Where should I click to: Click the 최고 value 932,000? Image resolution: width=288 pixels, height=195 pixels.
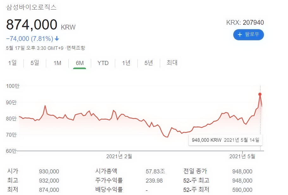(x=49, y=181)
